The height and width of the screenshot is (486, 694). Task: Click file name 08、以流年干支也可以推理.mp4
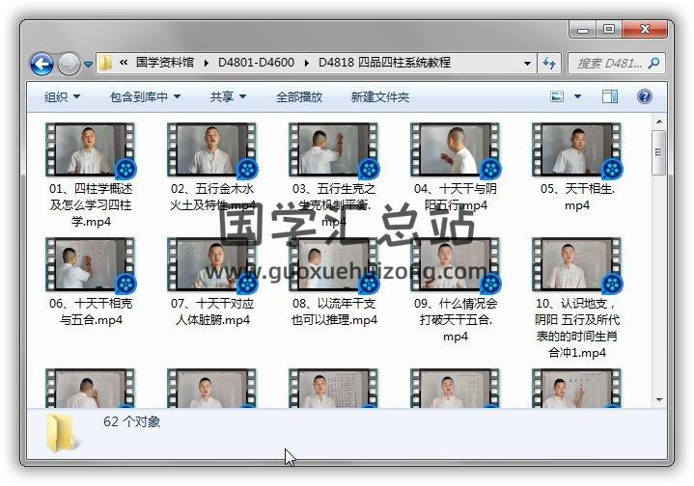[334, 311]
